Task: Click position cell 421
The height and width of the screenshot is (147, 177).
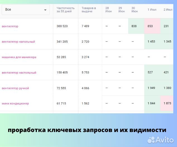Action: (167, 72)
